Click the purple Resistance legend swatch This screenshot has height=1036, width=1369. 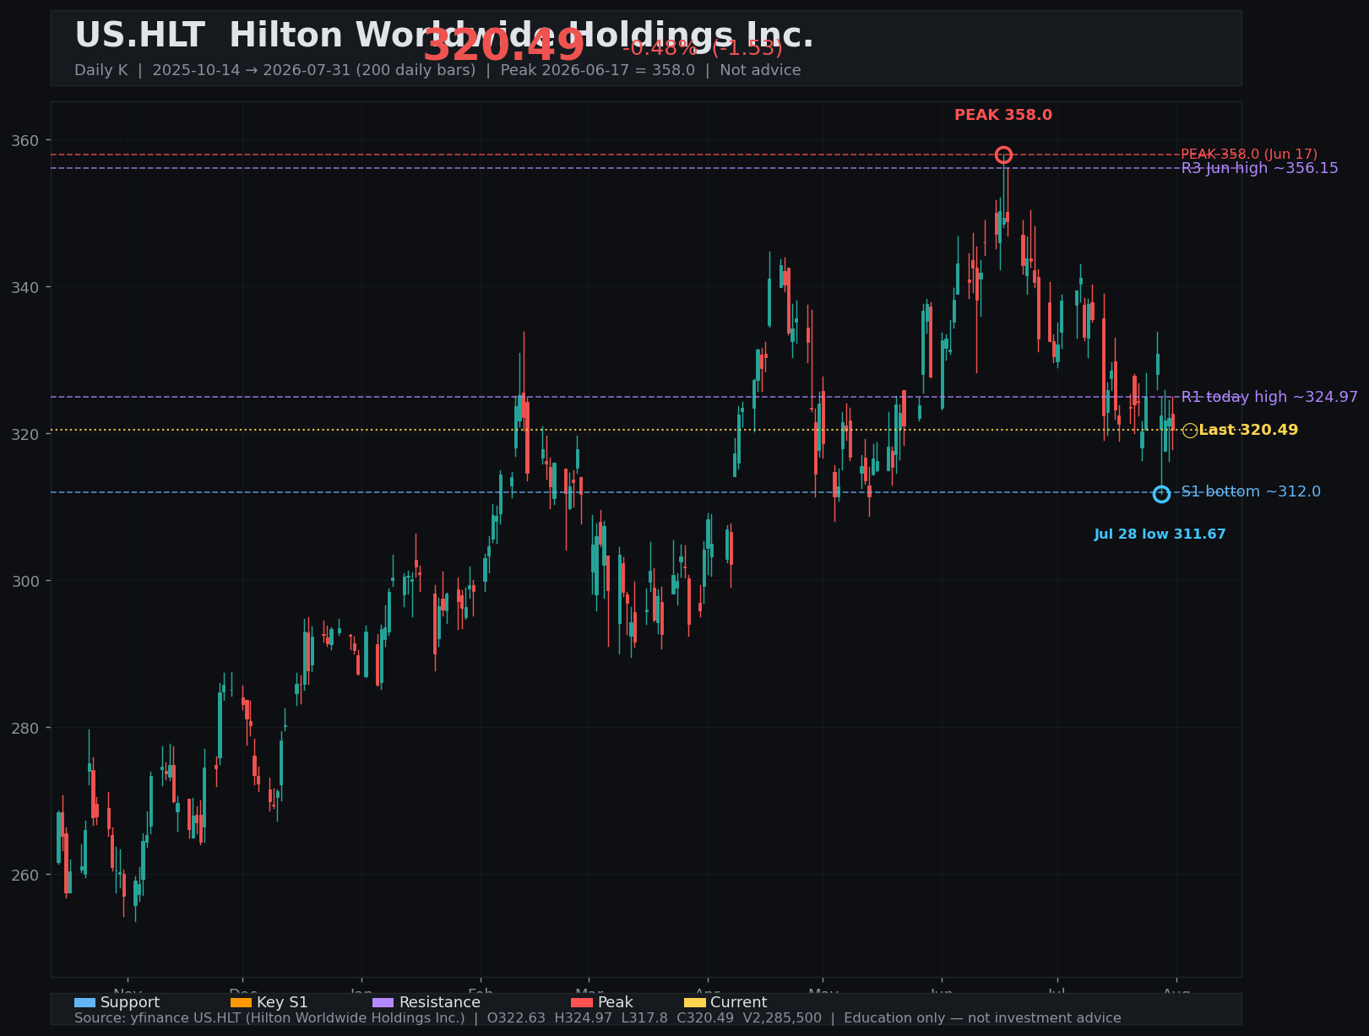(x=383, y=1002)
